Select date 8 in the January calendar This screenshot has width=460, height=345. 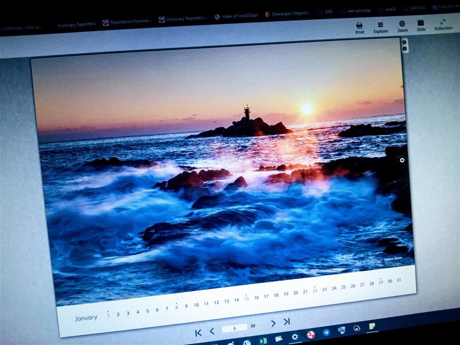pos(177,307)
